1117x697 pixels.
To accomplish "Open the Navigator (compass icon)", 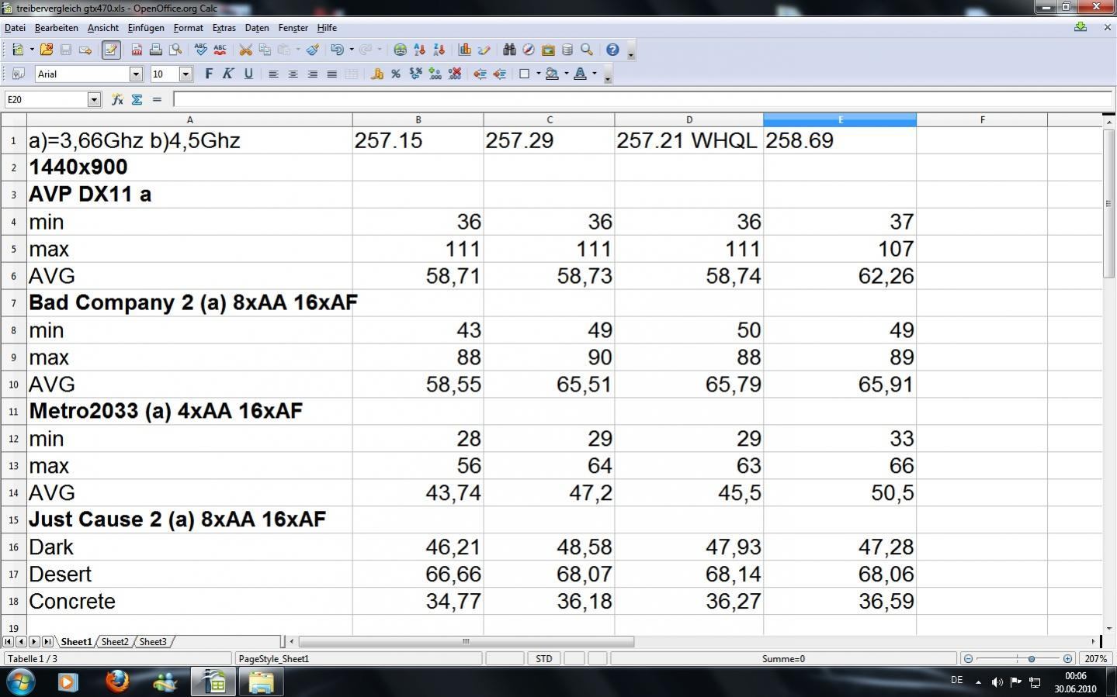I will tap(529, 50).
